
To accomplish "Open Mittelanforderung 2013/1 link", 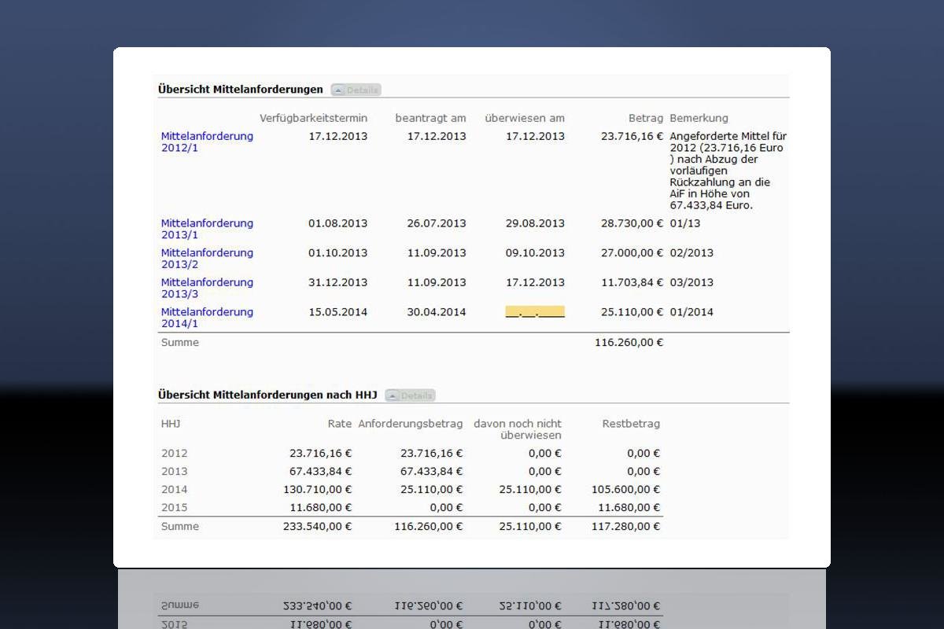I will coord(207,229).
